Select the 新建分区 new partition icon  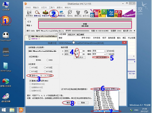62,13
